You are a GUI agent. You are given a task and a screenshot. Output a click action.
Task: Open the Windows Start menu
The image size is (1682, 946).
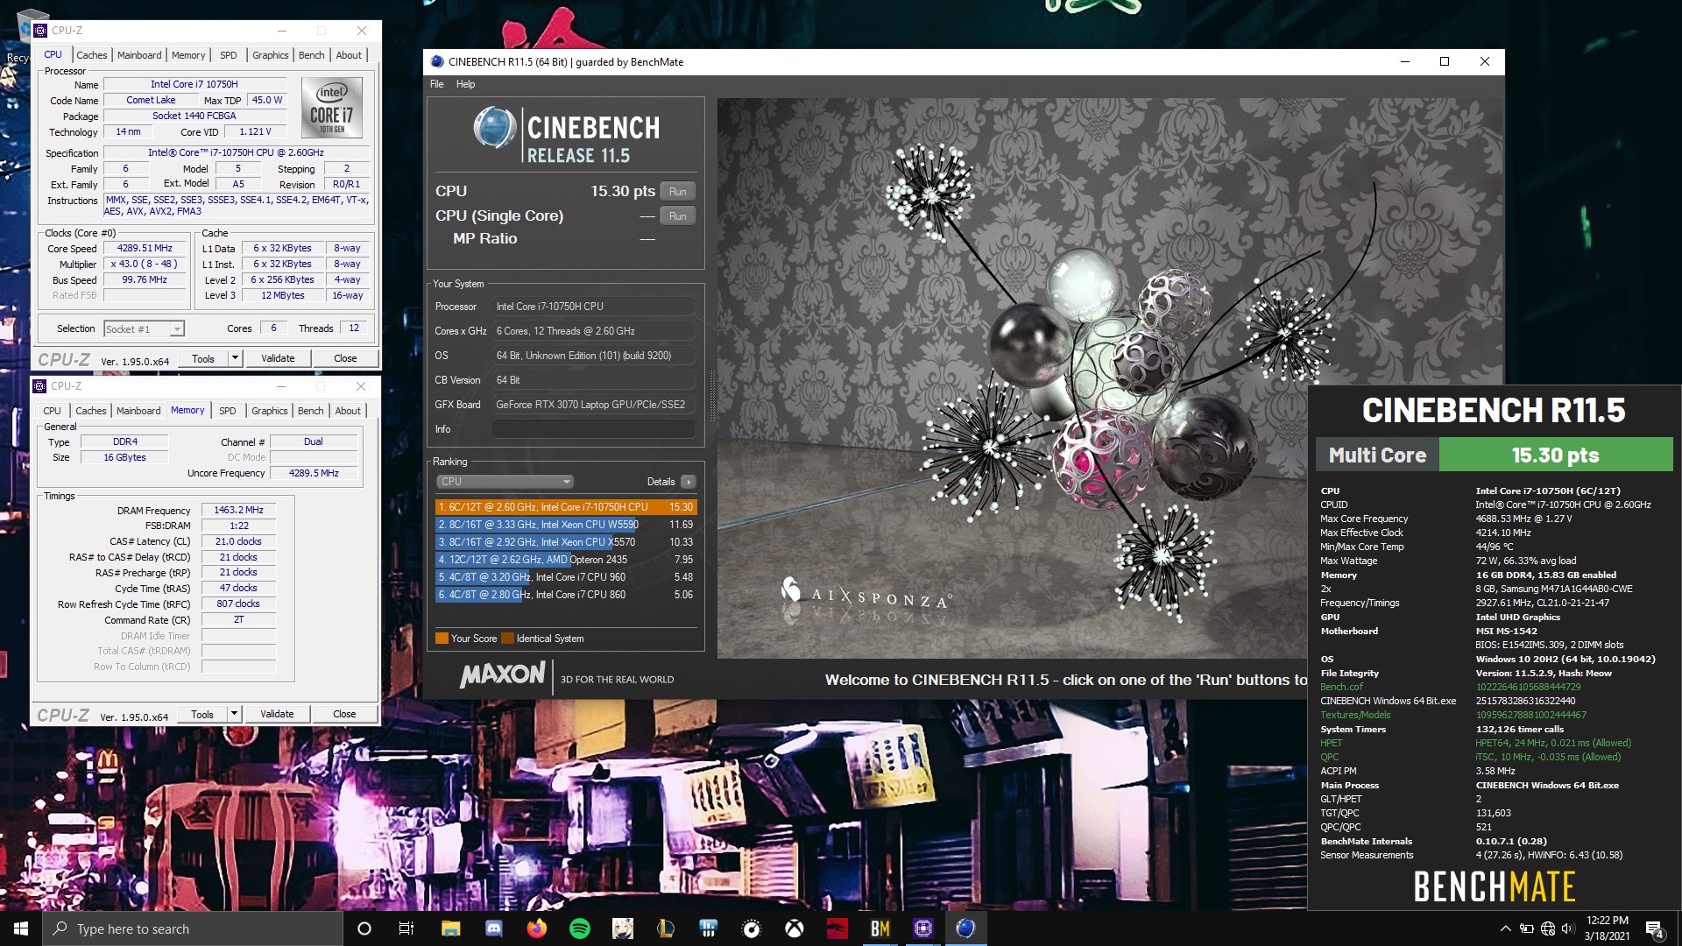click(21, 928)
